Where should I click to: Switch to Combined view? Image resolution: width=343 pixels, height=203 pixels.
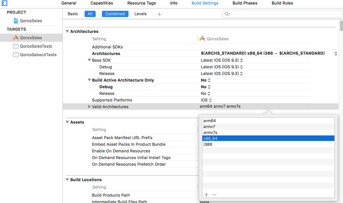(115, 14)
